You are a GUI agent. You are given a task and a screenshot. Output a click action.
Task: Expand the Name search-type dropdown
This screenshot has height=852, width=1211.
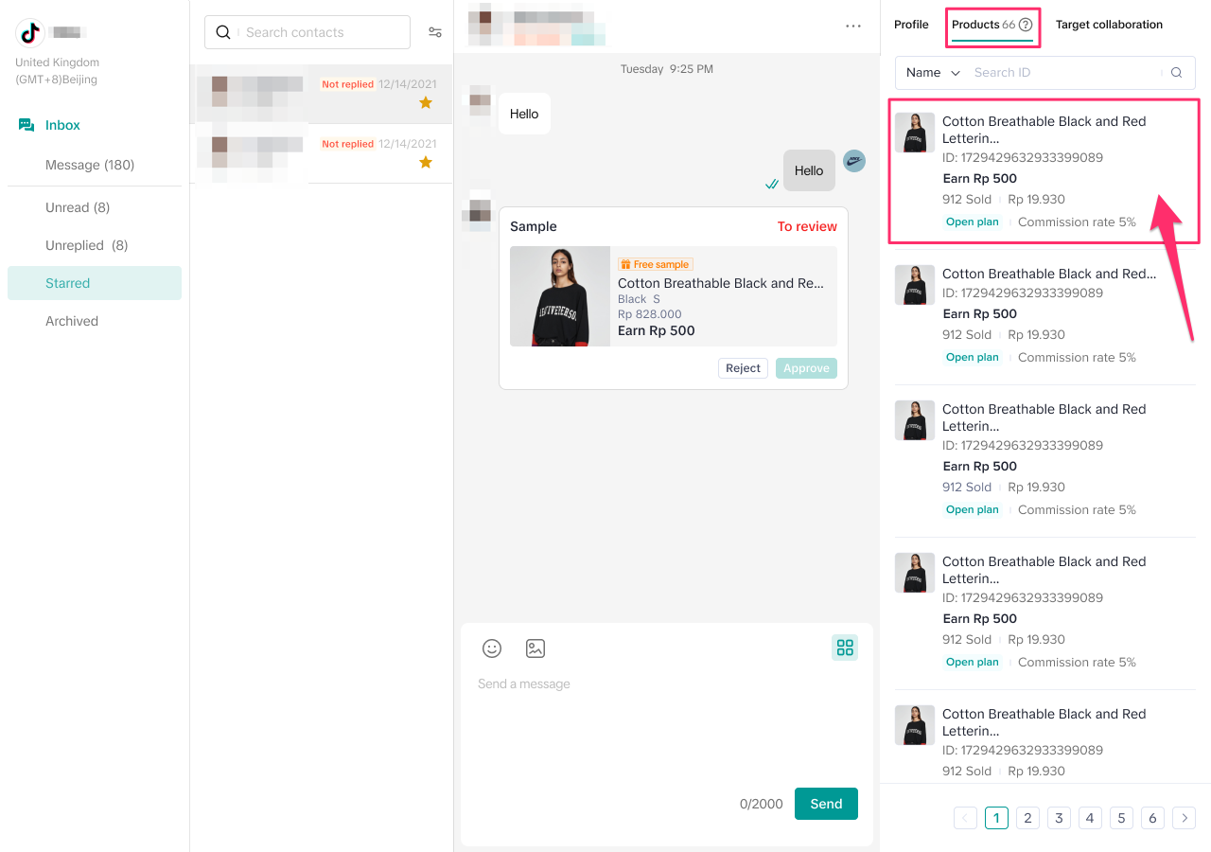click(x=932, y=73)
